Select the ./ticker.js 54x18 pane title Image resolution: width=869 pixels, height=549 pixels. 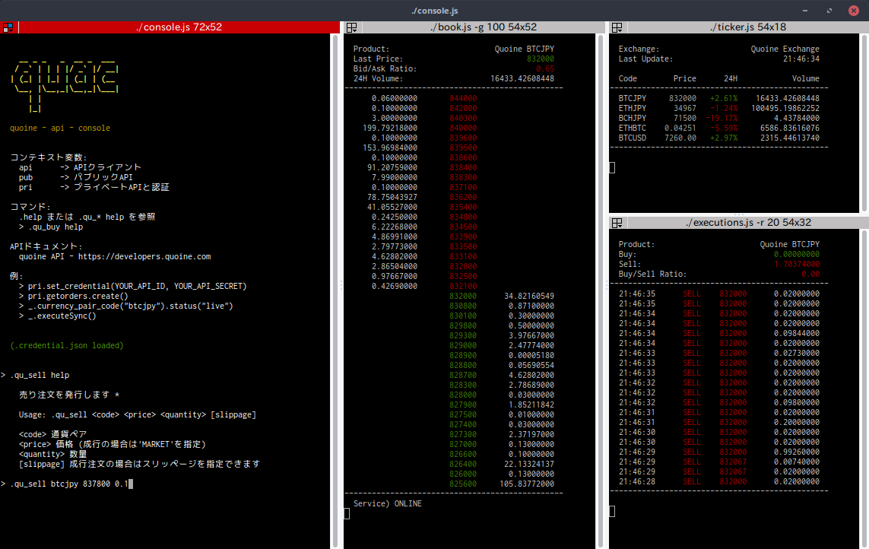[x=748, y=27]
